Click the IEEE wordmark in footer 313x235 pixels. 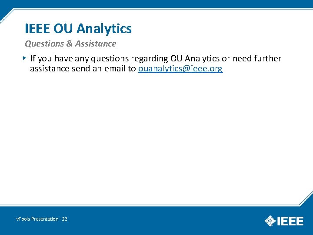tap(290, 221)
